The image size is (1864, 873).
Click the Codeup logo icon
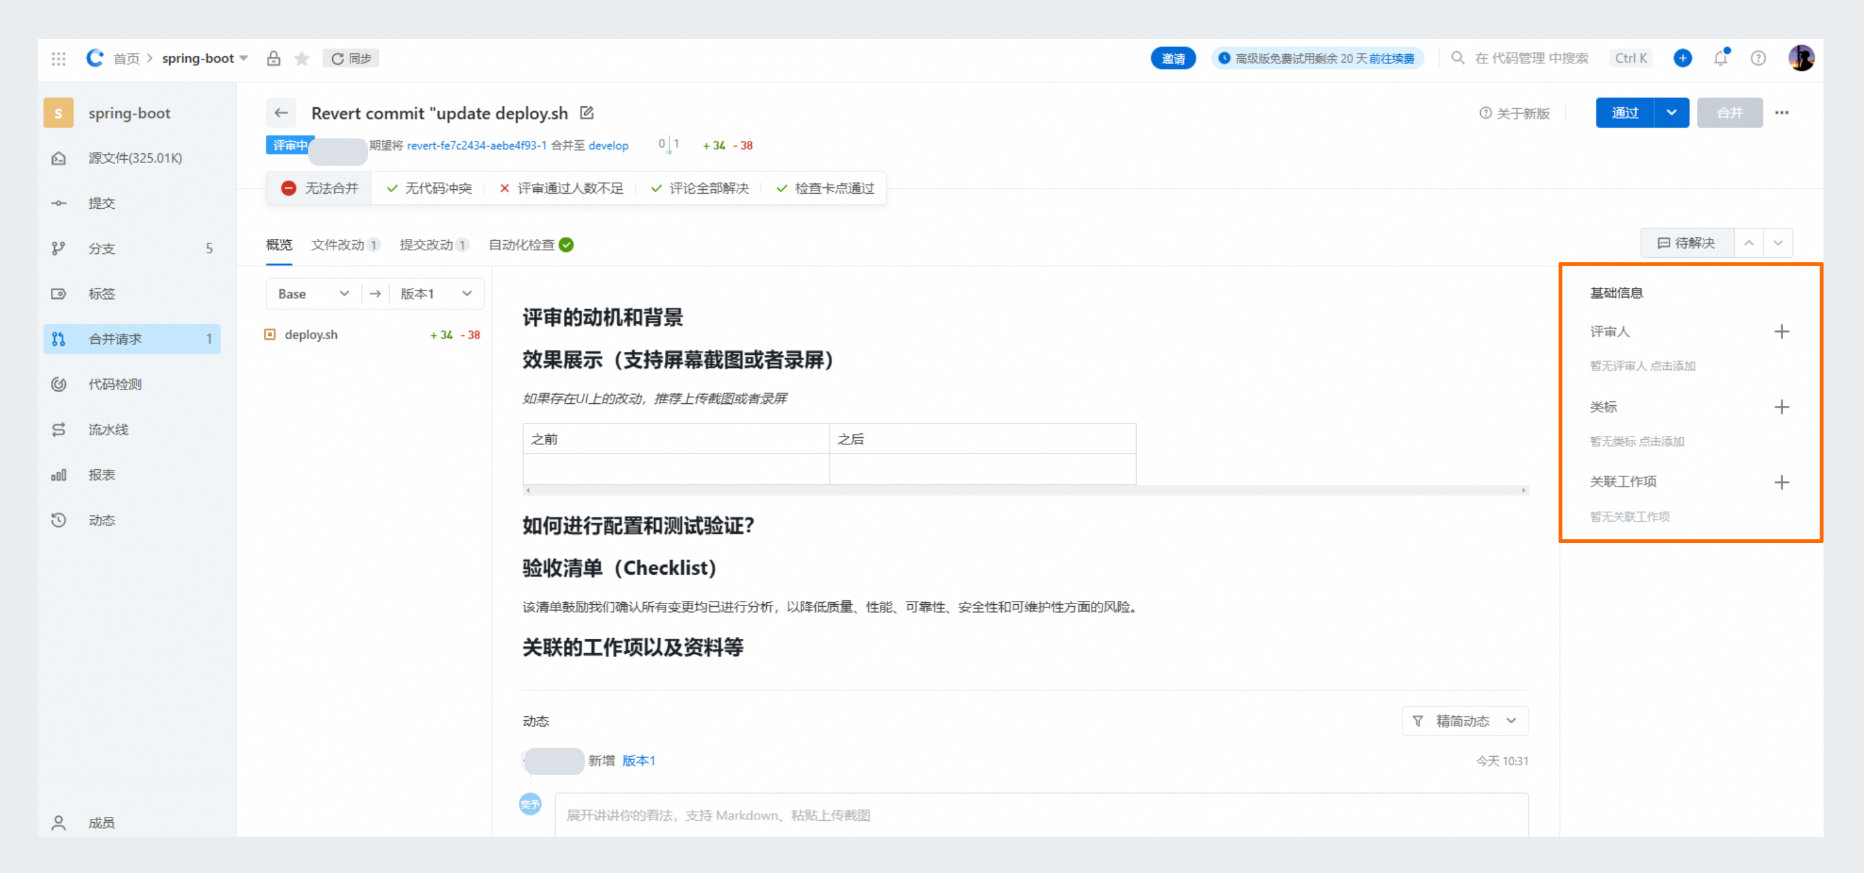pyautogui.click(x=95, y=58)
